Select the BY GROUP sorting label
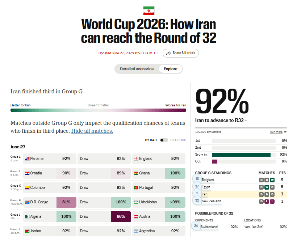This screenshot has width=297, height=237. (x=178, y=140)
